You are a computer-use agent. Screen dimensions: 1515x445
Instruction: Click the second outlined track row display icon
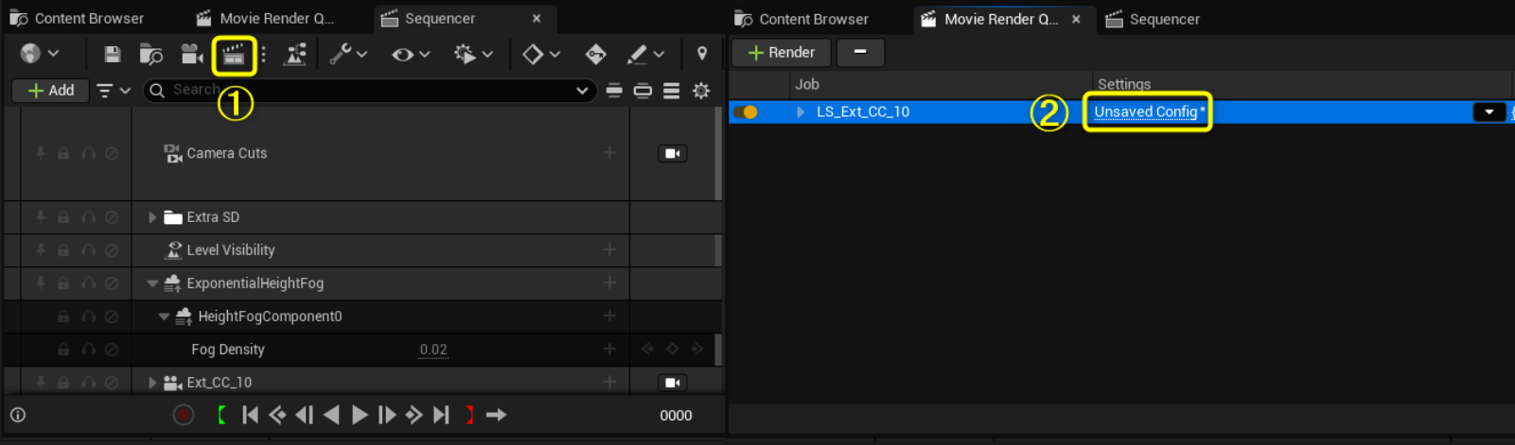click(x=643, y=91)
